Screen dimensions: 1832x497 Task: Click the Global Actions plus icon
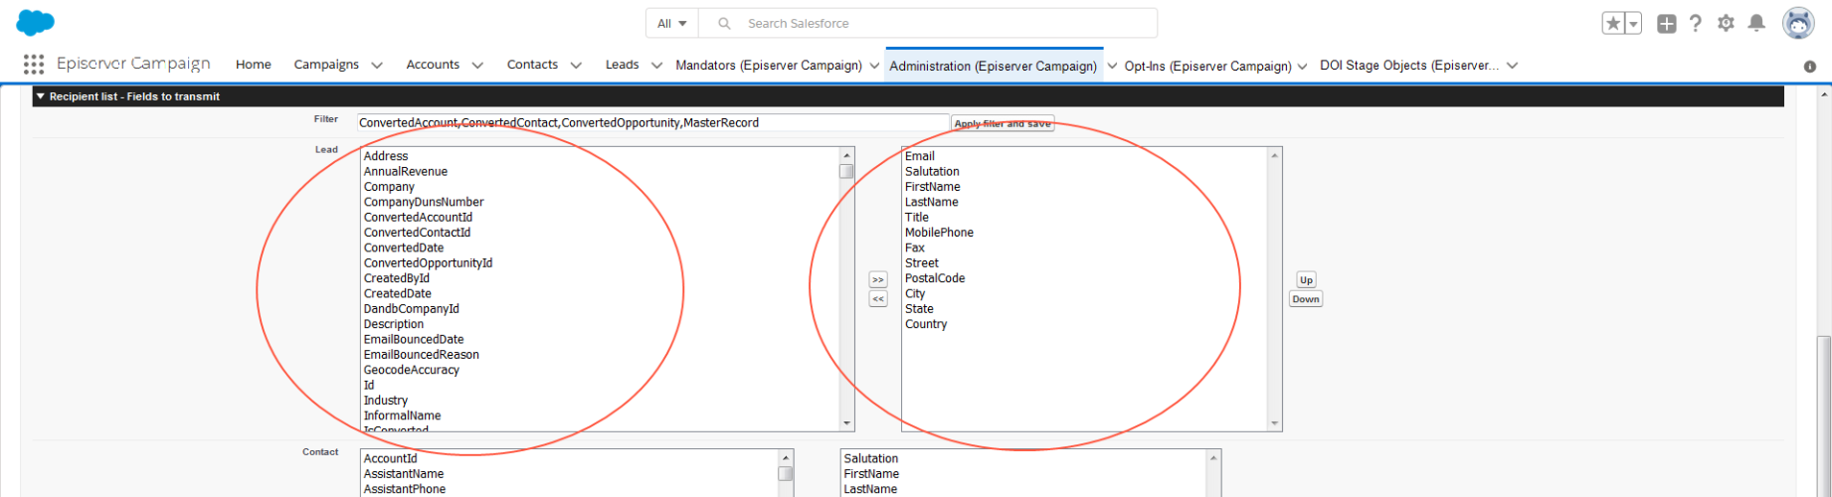coord(1667,23)
